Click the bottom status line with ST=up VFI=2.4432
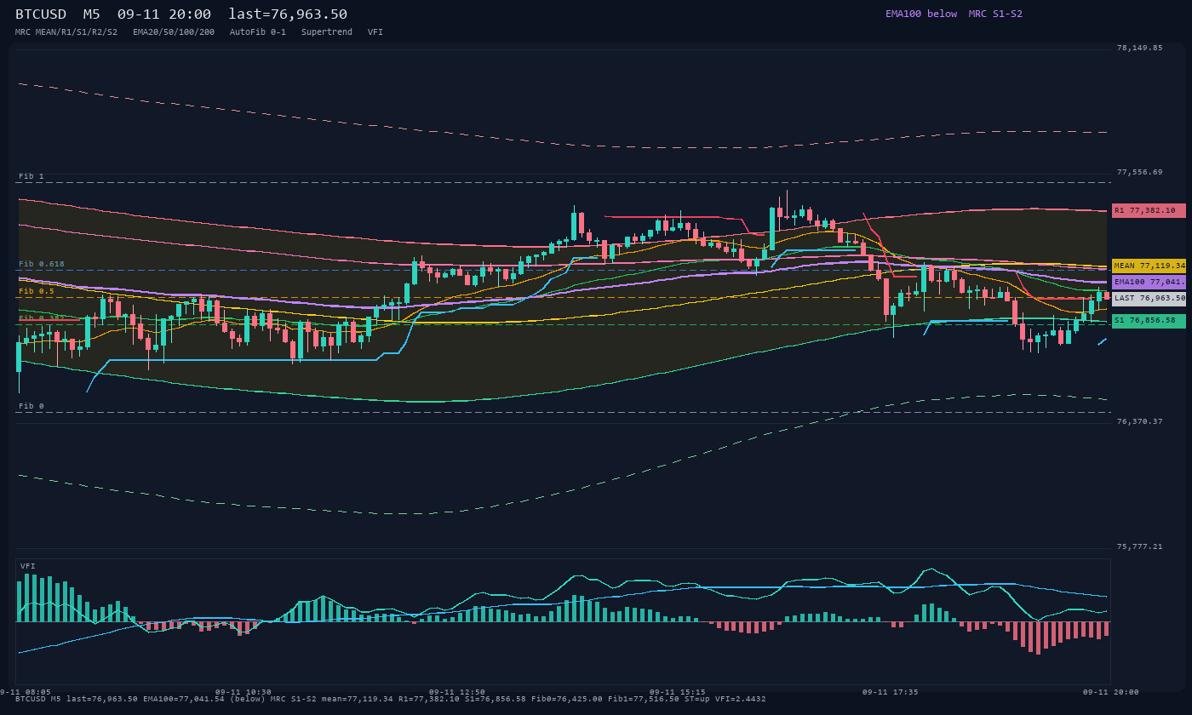This screenshot has height=715, width=1192. pyautogui.click(x=390, y=699)
